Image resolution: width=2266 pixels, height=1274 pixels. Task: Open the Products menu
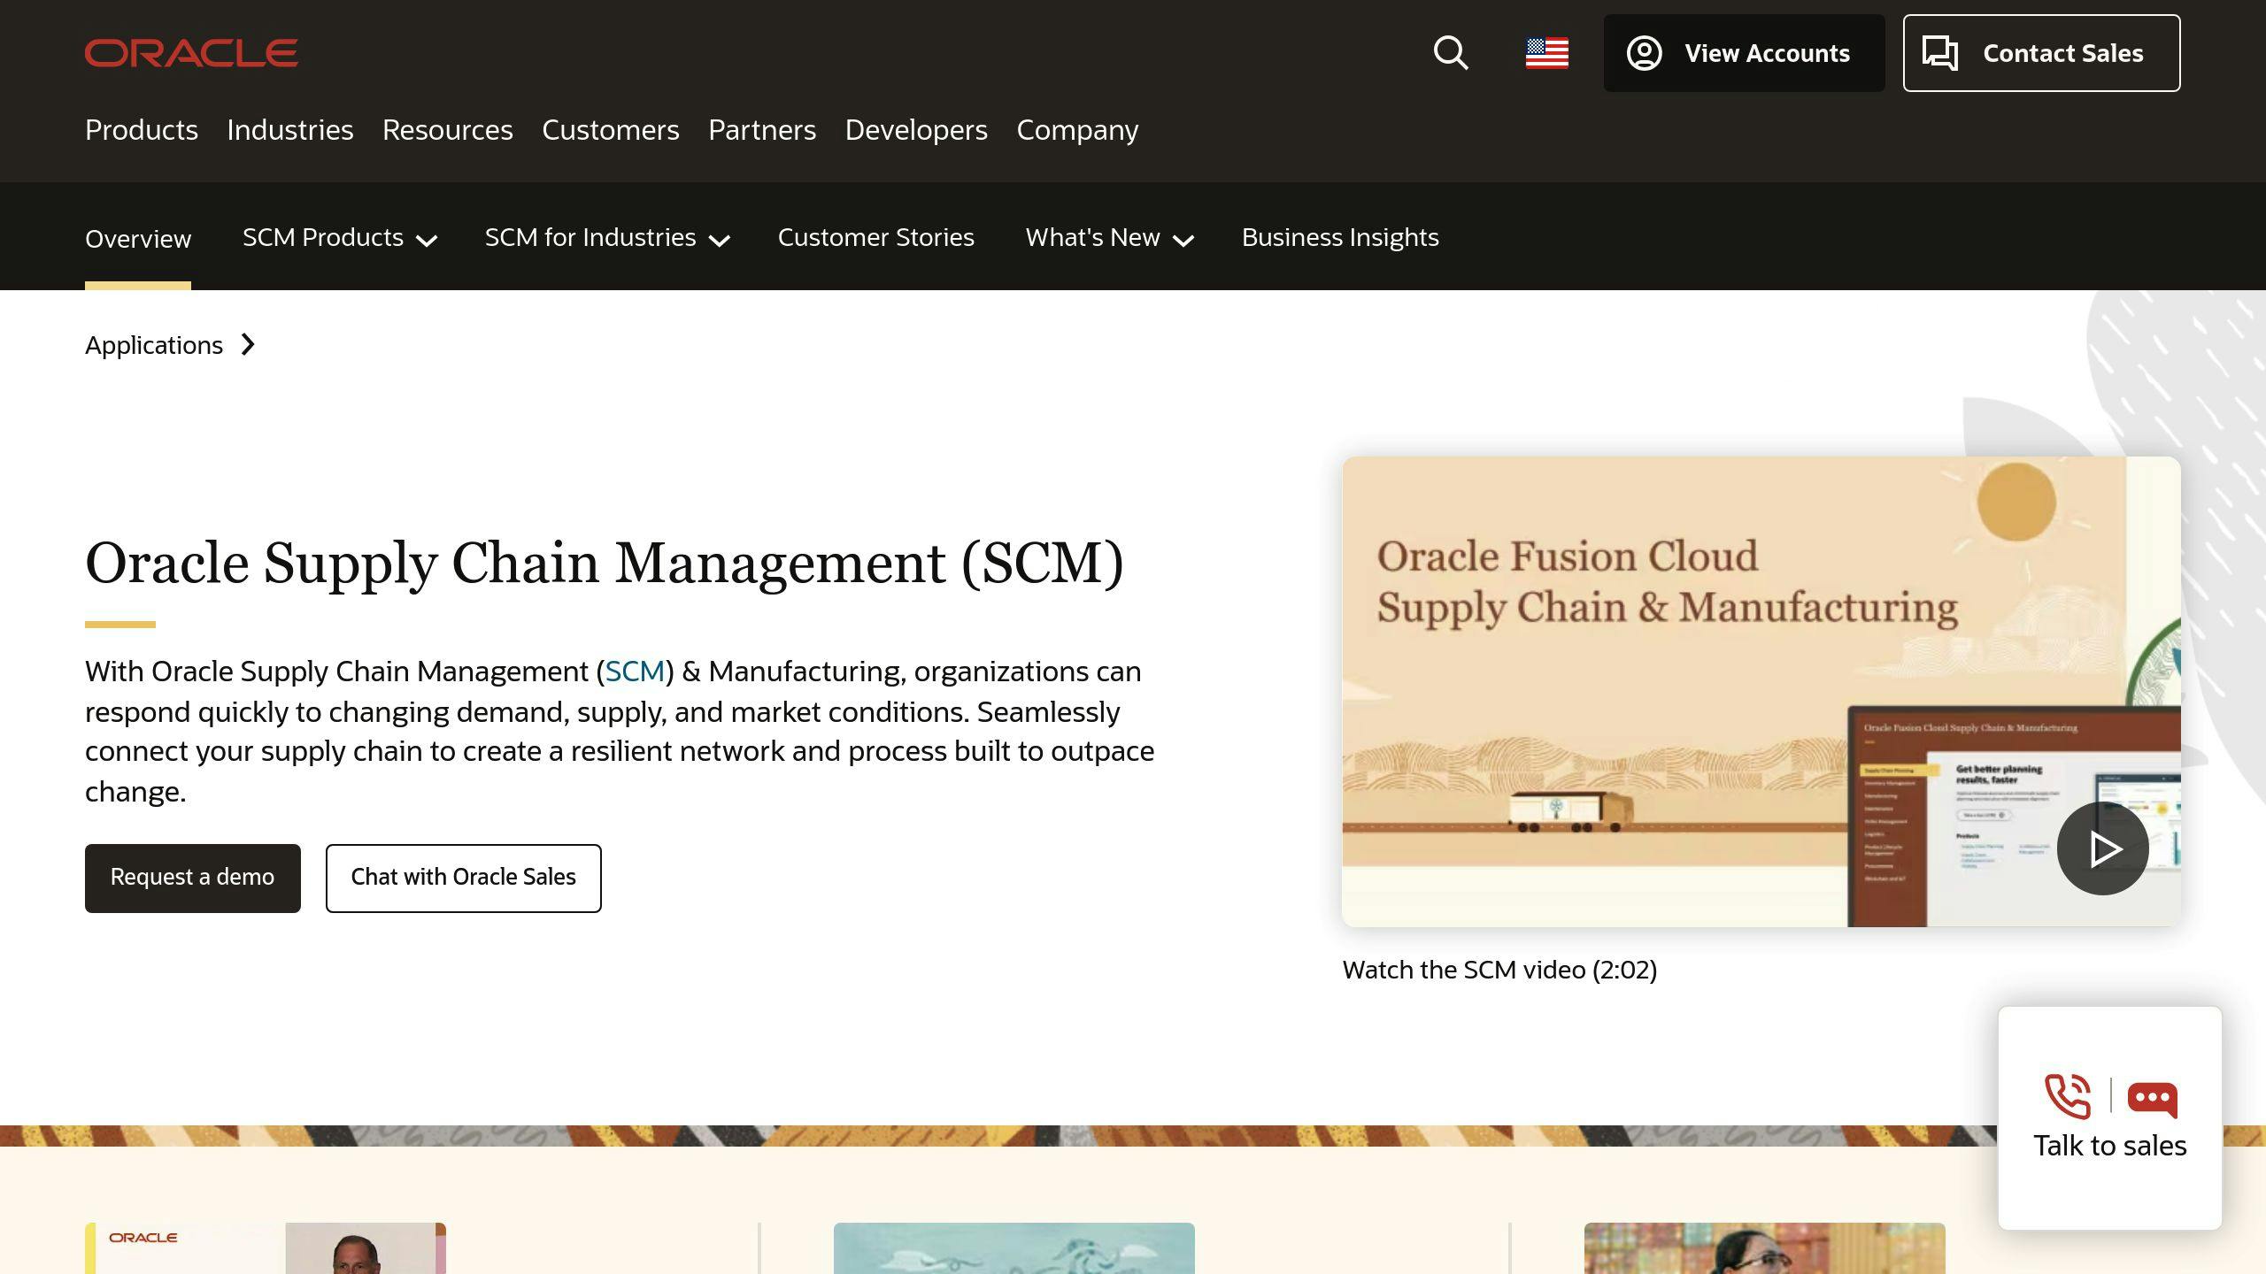[141, 130]
